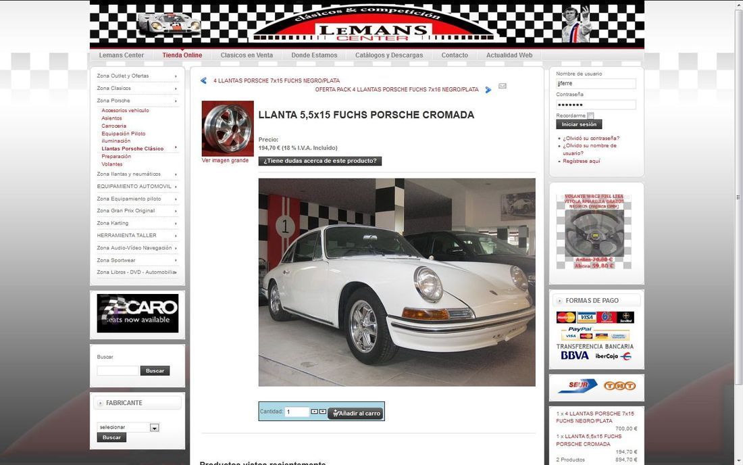Open the steering wheel offer thumbnail

pos(594,231)
